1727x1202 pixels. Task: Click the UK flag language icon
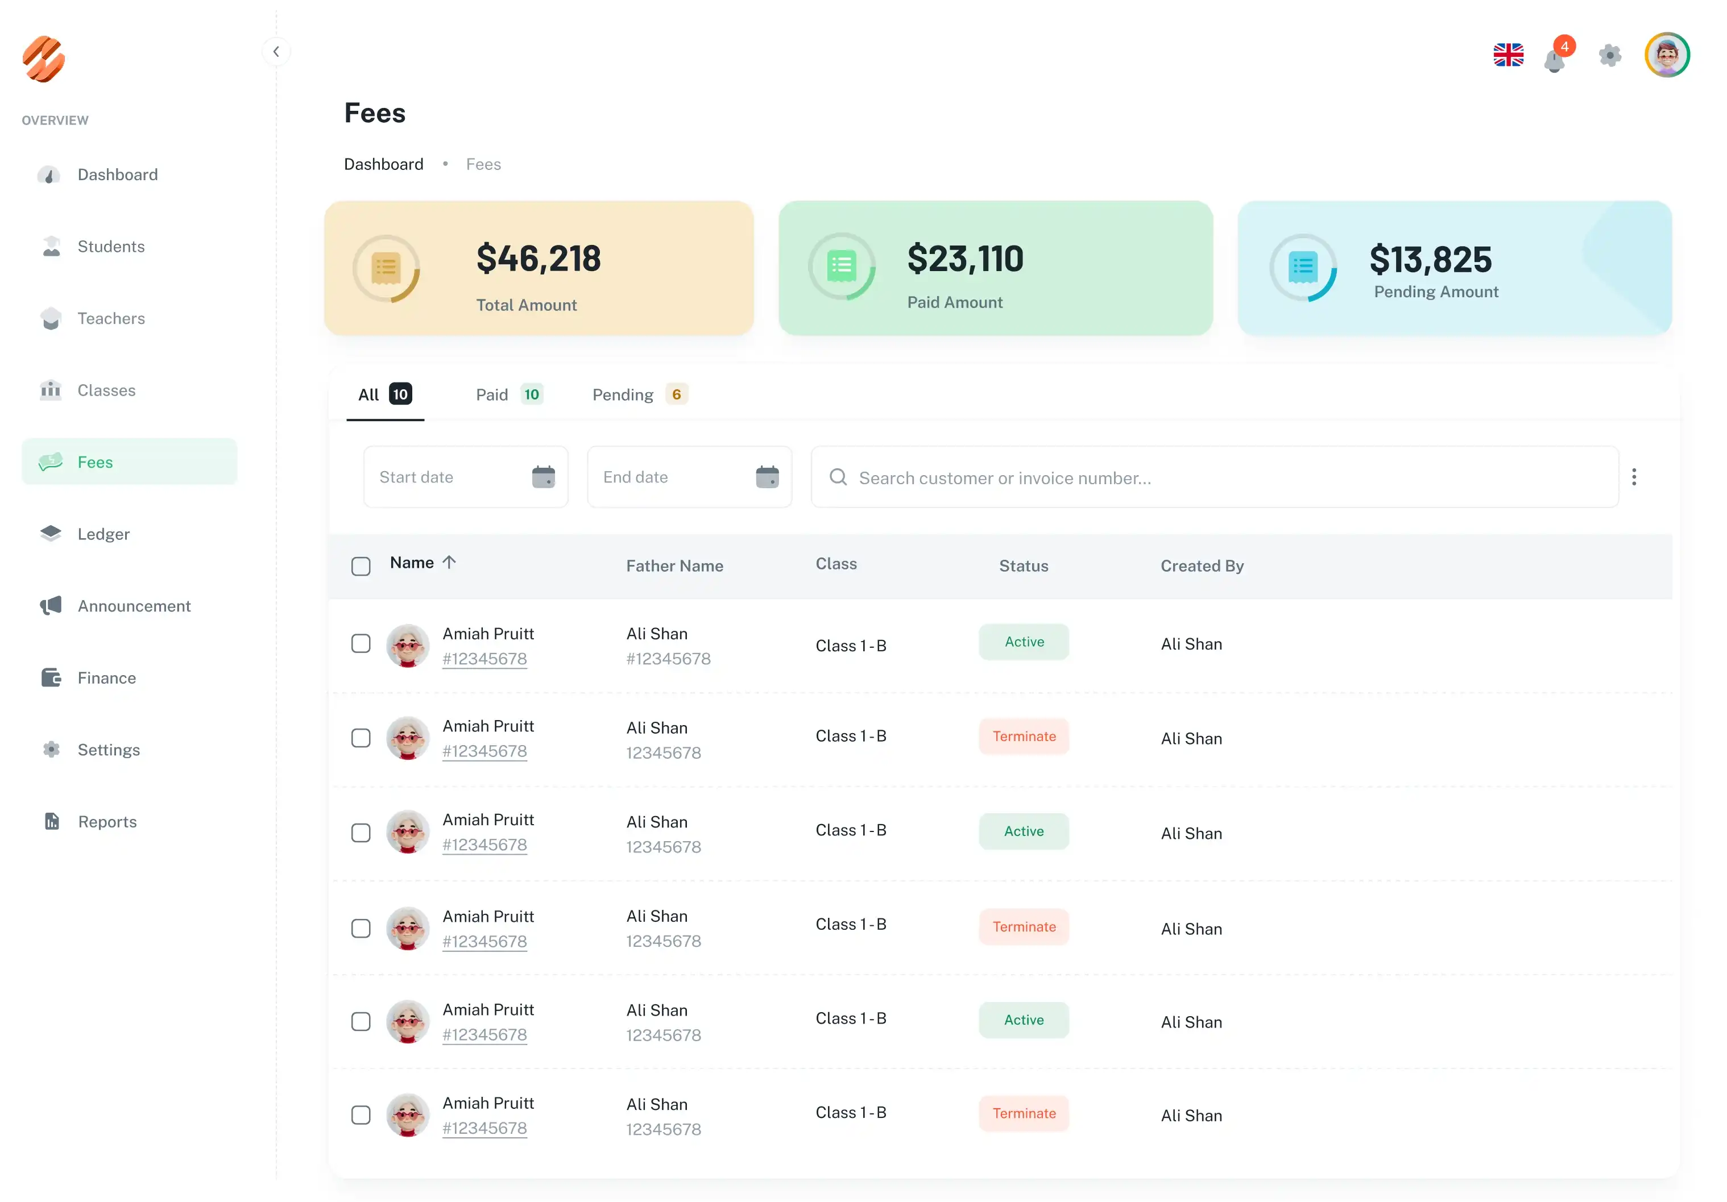click(x=1508, y=55)
